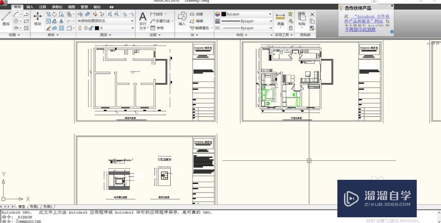
Task: Select the Rectangle drawing tool
Action: coord(26,21)
